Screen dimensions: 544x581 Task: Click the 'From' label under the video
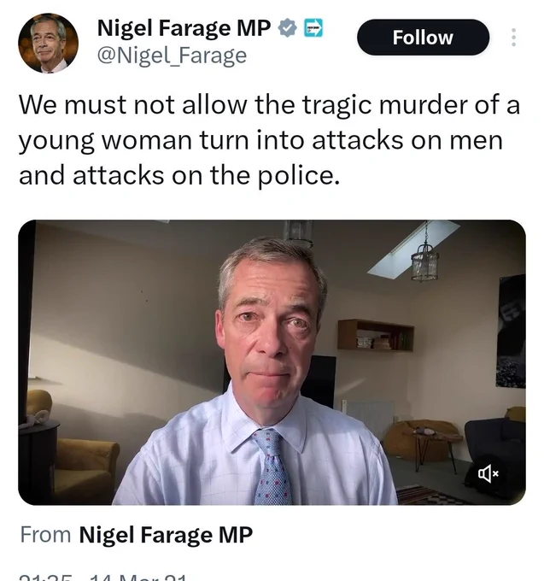(x=45, y=535)
